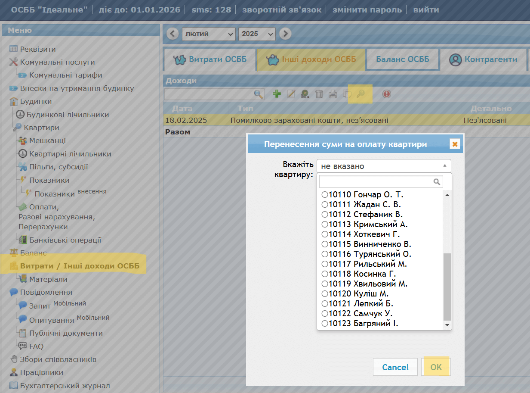
Task: Select apartment 10116 Турянський О.
Action: coord(367,254)
